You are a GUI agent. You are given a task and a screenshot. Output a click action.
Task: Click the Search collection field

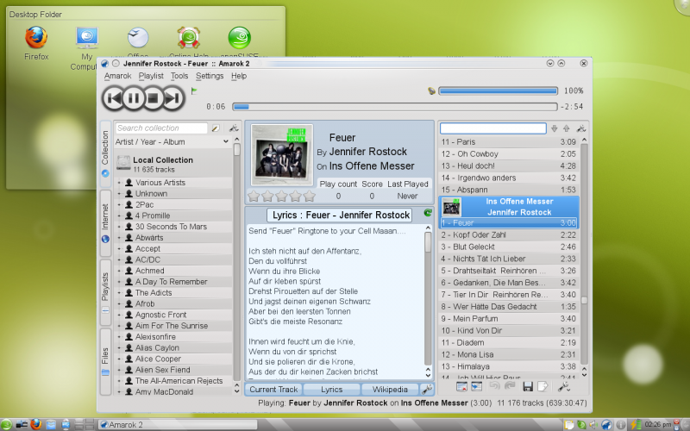tap(161, 128)
